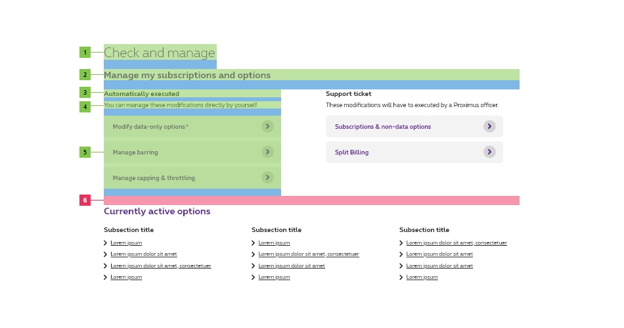Viewport: 624px width, 328px height.
Task: Click the Manage my subscriptions and options heading
Action: [x=187, y=76]
